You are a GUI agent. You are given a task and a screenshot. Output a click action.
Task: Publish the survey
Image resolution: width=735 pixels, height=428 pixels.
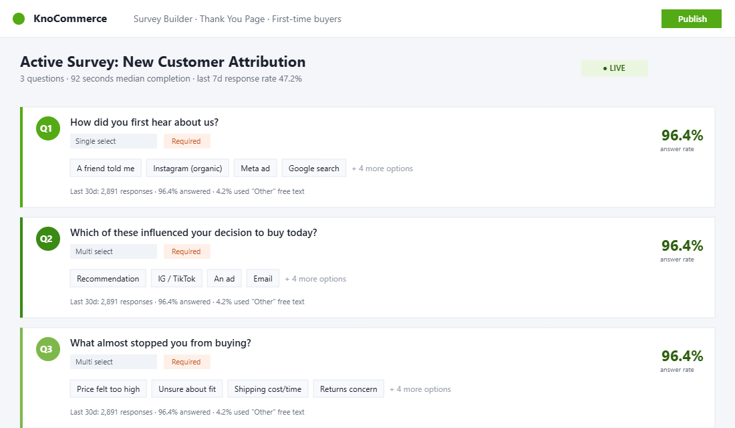692,19
